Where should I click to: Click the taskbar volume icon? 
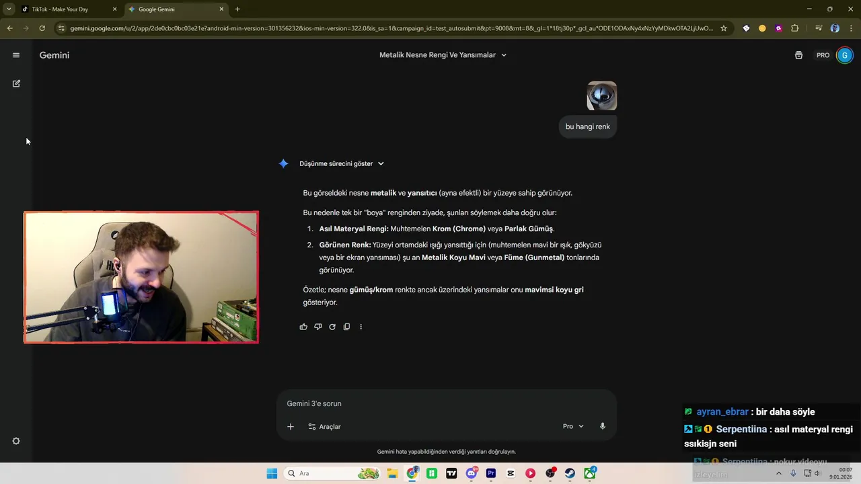click(x=818, y=473)
